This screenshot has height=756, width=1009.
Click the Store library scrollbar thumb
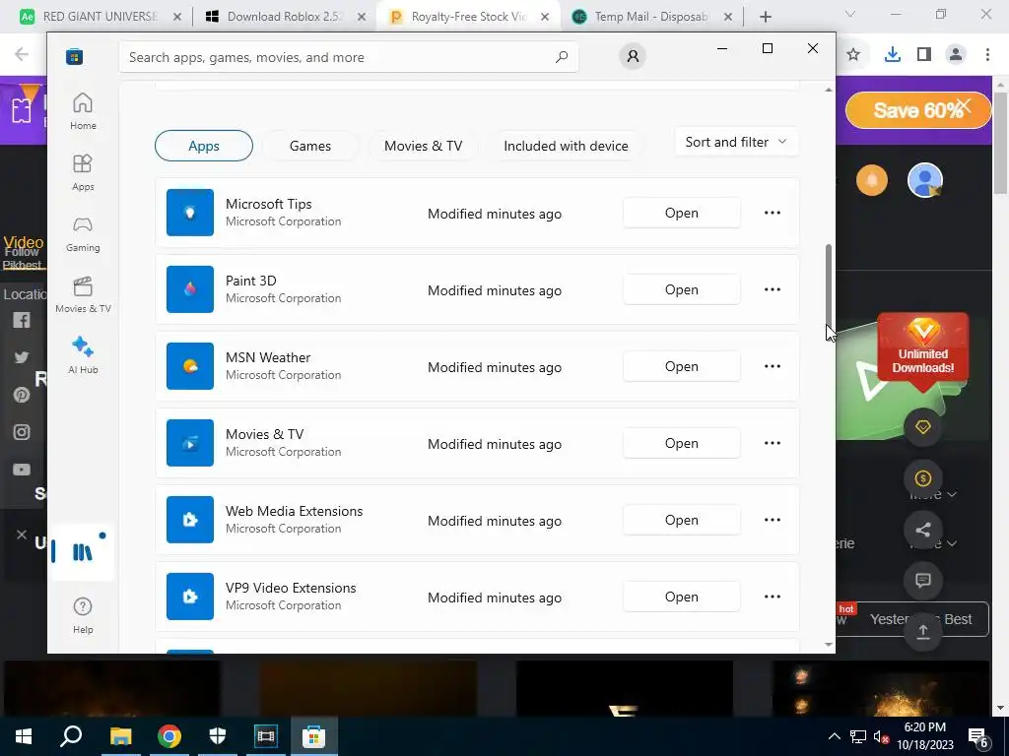tap(829, 286)
